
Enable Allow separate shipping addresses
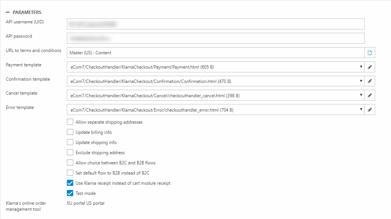(70, 122)
